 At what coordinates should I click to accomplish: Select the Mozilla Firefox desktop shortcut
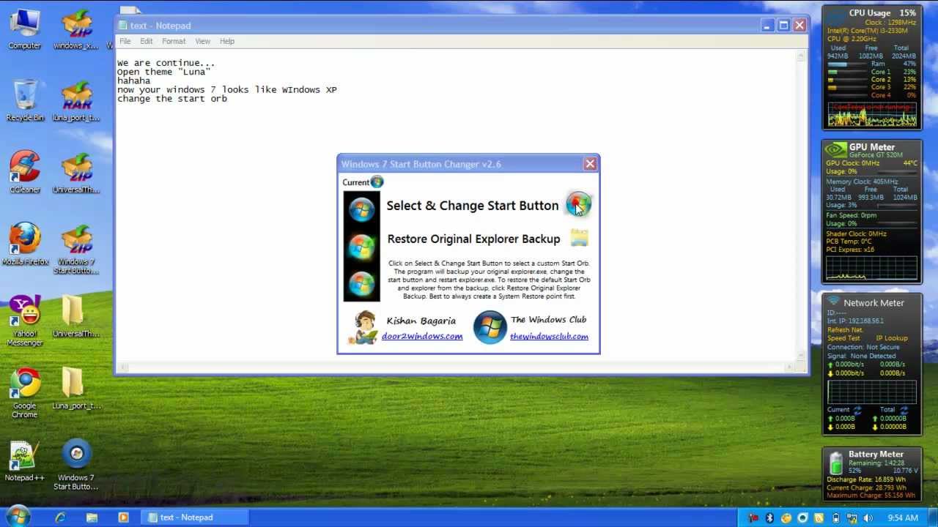coord(25,244)
